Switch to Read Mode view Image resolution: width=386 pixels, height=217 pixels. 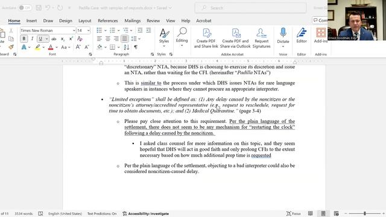(311, 213)
